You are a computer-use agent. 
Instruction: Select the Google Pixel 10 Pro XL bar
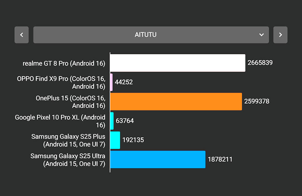coord(112,121)
